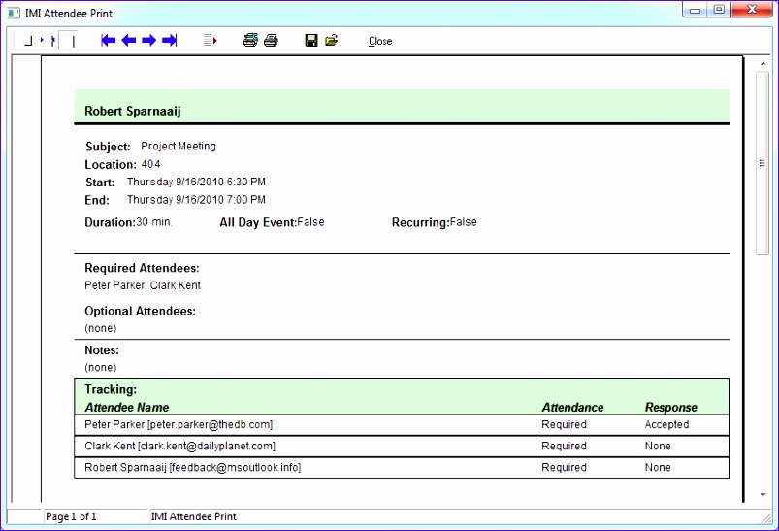Click the Page 1 of 1 status panel
The image size is (779, 531).
(x=92, y=516)
